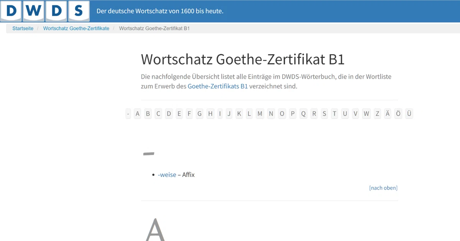
Task: Open Wortschatz Goethe-Zertifikate breadcrumb link
Action: tap(76, 28)
